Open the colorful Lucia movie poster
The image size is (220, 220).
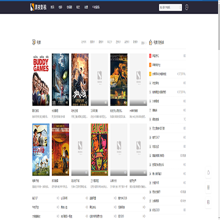pos(100,150)
